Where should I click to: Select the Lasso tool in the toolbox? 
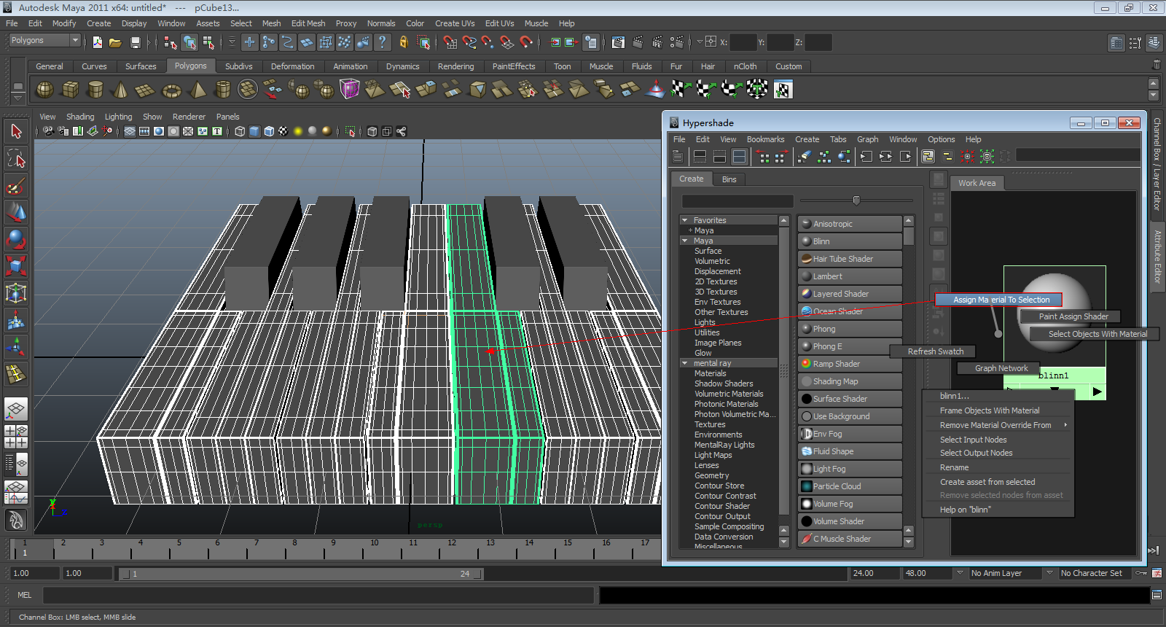[16, 159]
